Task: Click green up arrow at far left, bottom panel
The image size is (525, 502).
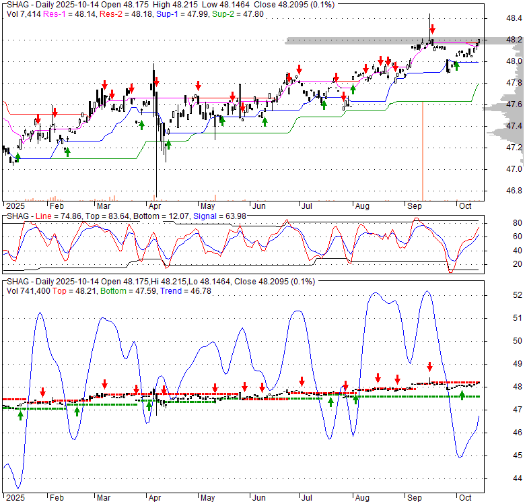Action: (20, 415)
